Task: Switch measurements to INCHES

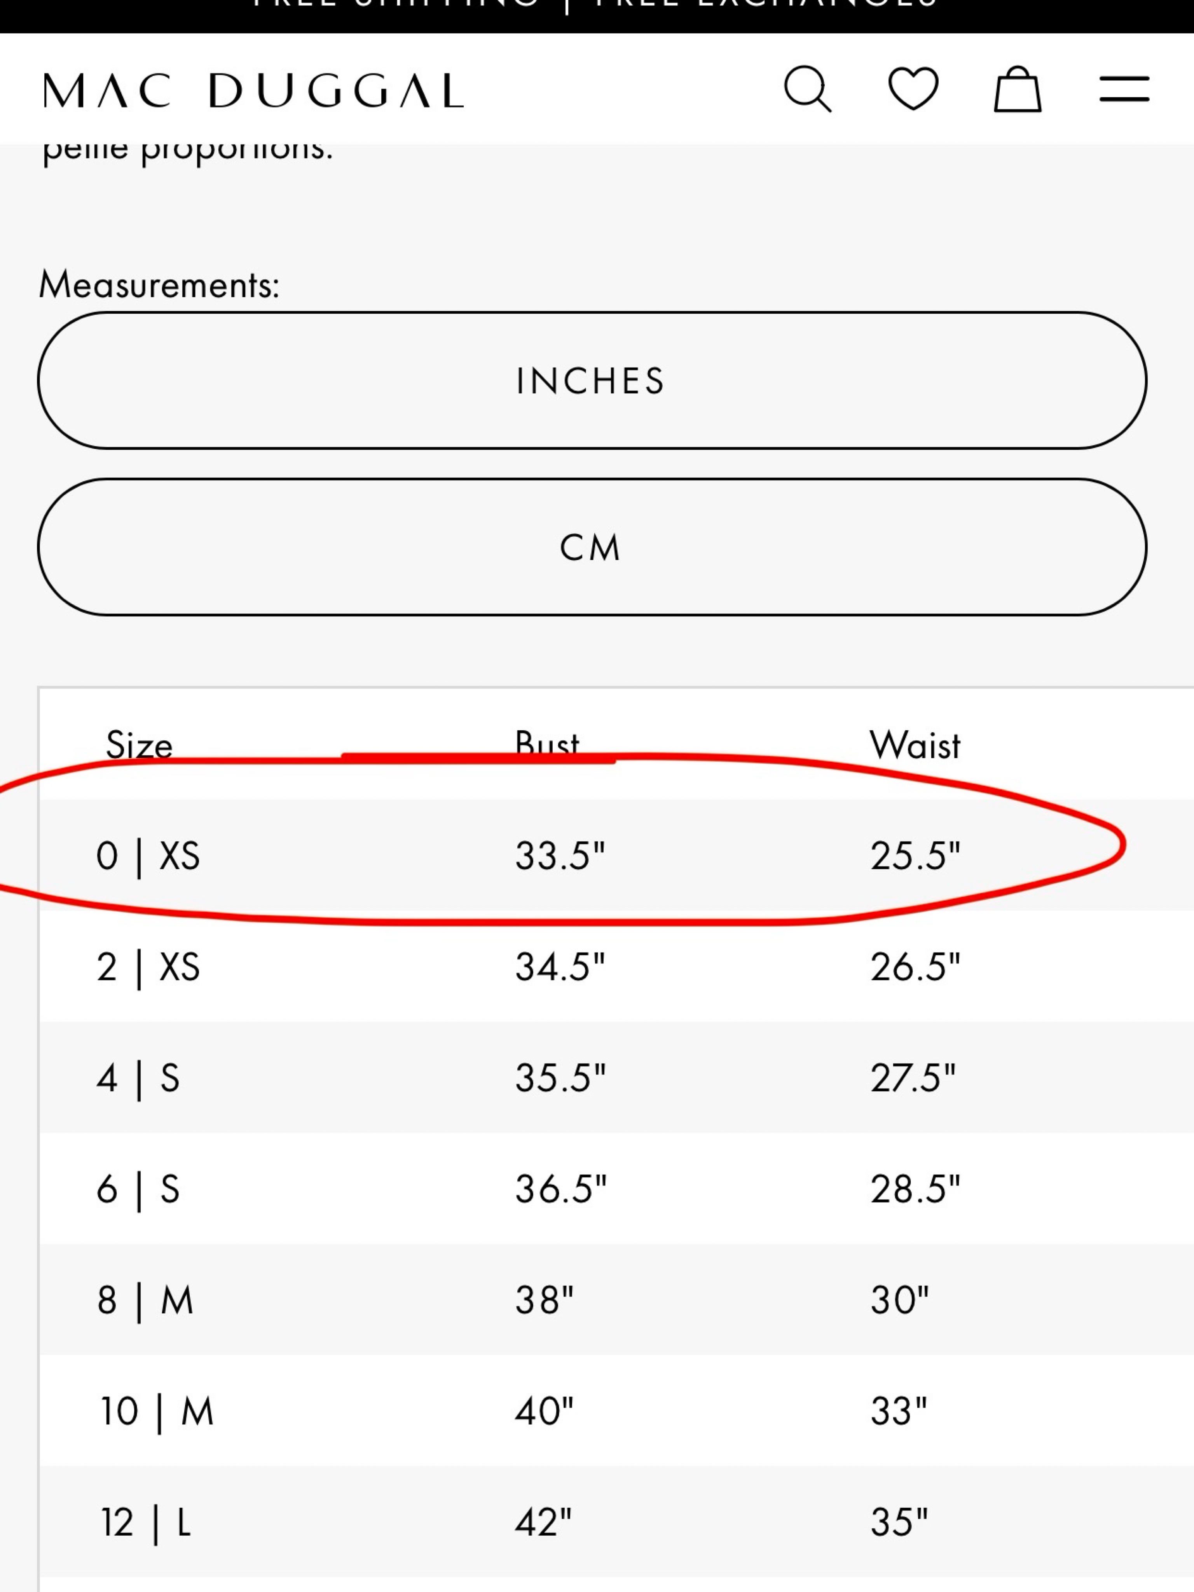Action: pos(592,381)
